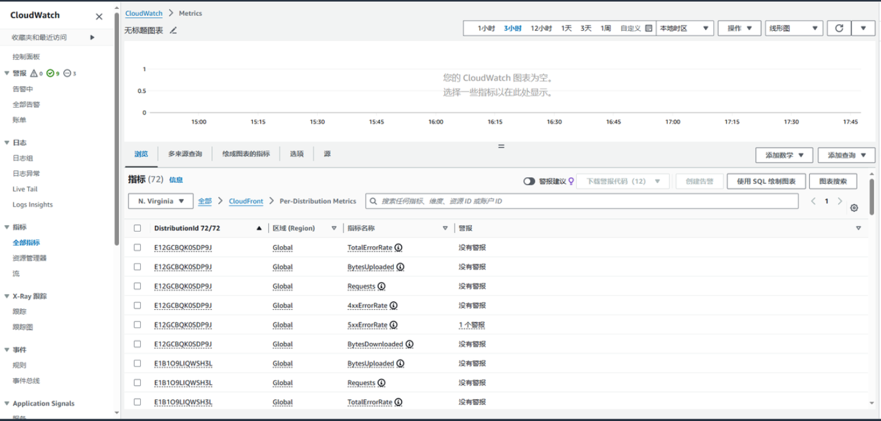Screen dimensions: 881x421
Task: Open CloudWatch breadcrumb link
Action: pyautogui.click(x=144, y=13)
